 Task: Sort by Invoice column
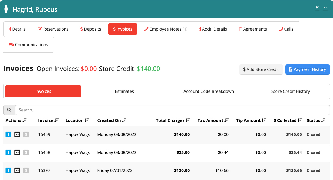click(48, 120)
